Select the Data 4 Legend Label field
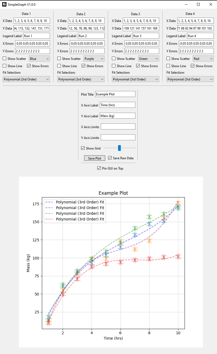 coord(200,36)
